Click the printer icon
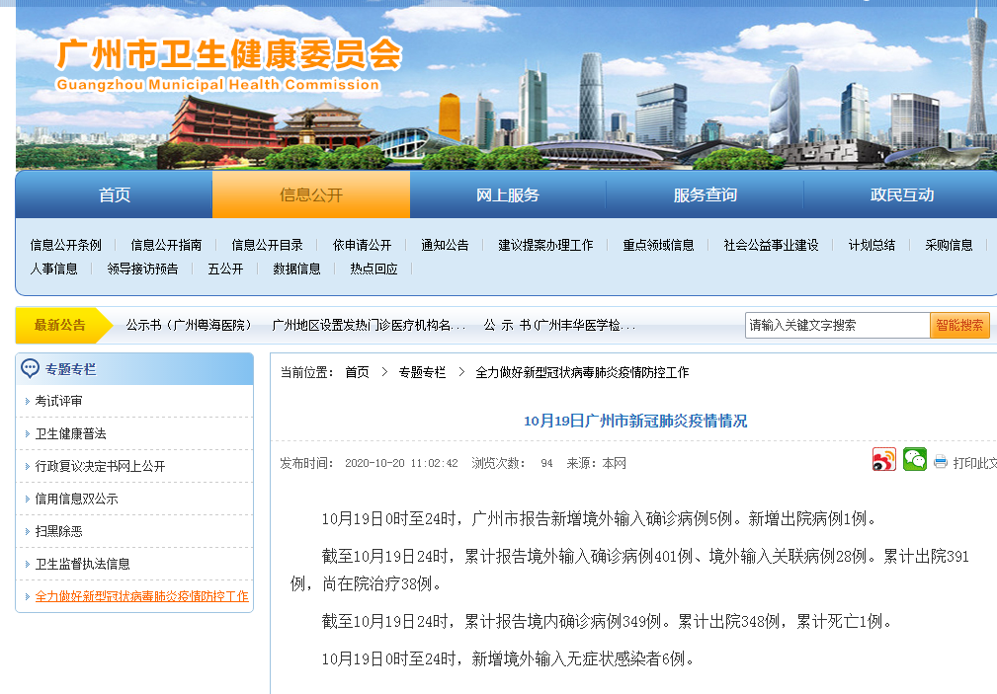 pyautogui.click(x=941, y=462)
